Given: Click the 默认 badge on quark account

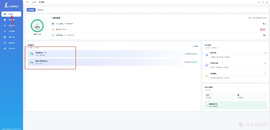Looking at the screenshot, I should click(46, 53).
